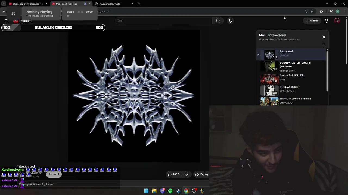The height and width of the screenshot is (195, 348).
Task: Click the Nothing Playing music note icon
Action: 13,14
